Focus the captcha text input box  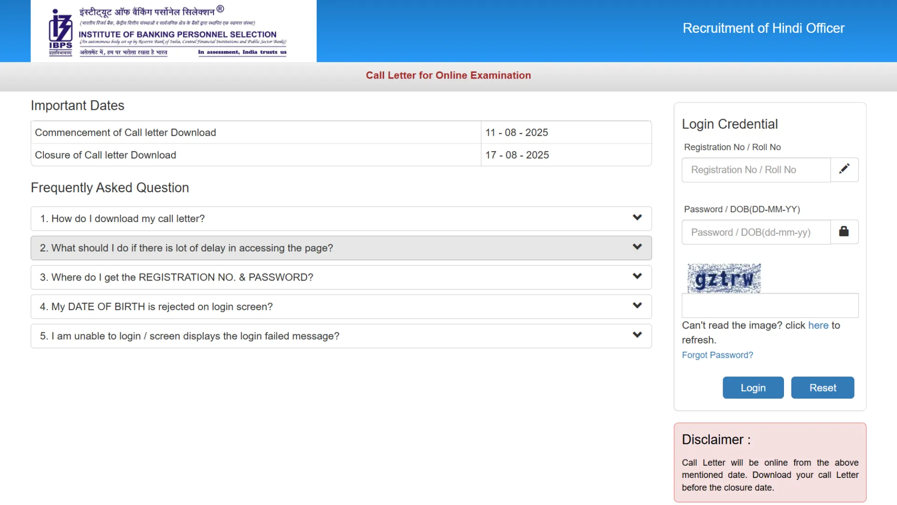pos(770,306)
